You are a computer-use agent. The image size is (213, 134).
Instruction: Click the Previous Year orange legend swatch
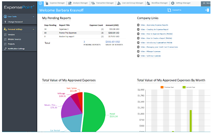click(162, 87)
